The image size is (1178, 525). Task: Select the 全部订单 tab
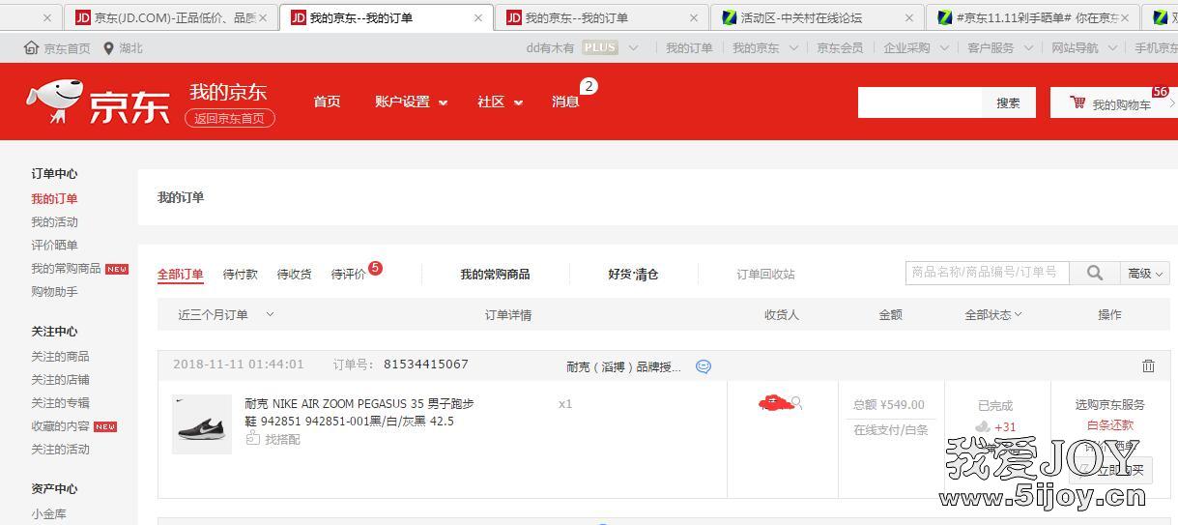pyautogui.click(x=181, y=274)
